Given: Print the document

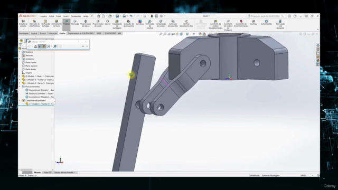Looking at the screenshot, I should pos(124,16).
